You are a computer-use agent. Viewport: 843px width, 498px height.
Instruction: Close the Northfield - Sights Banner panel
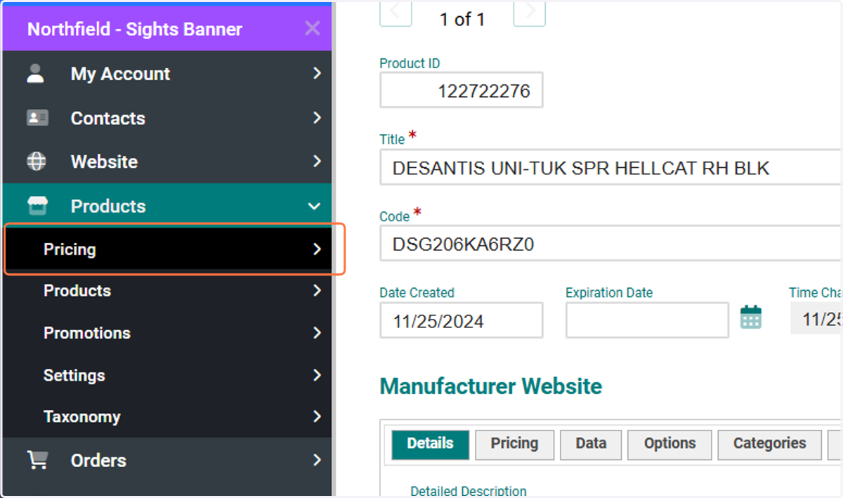[312, 28]
